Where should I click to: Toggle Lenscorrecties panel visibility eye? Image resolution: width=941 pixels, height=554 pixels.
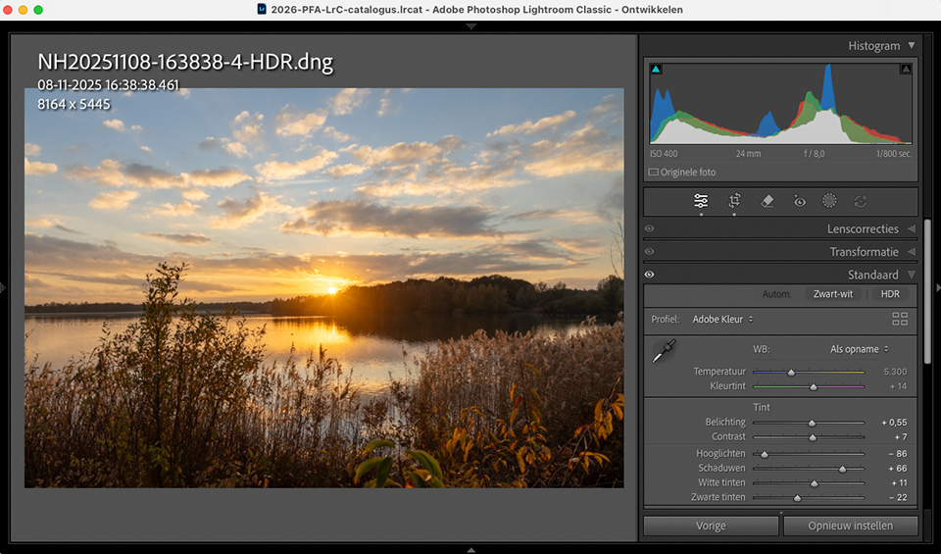(649, 228)
